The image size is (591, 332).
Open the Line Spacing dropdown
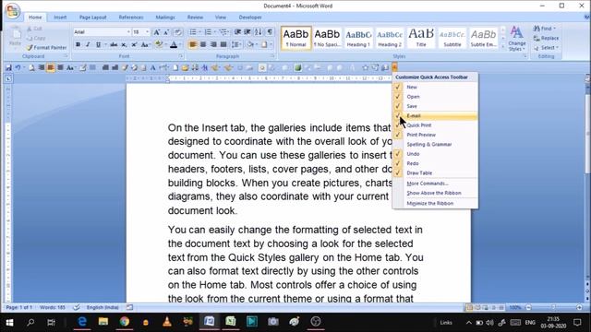(236, 44)
